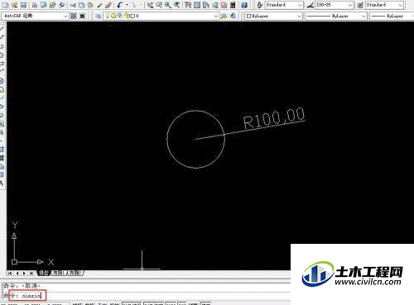
Task: Click the Layer Previous icon
Action: [x=233, y=16]
